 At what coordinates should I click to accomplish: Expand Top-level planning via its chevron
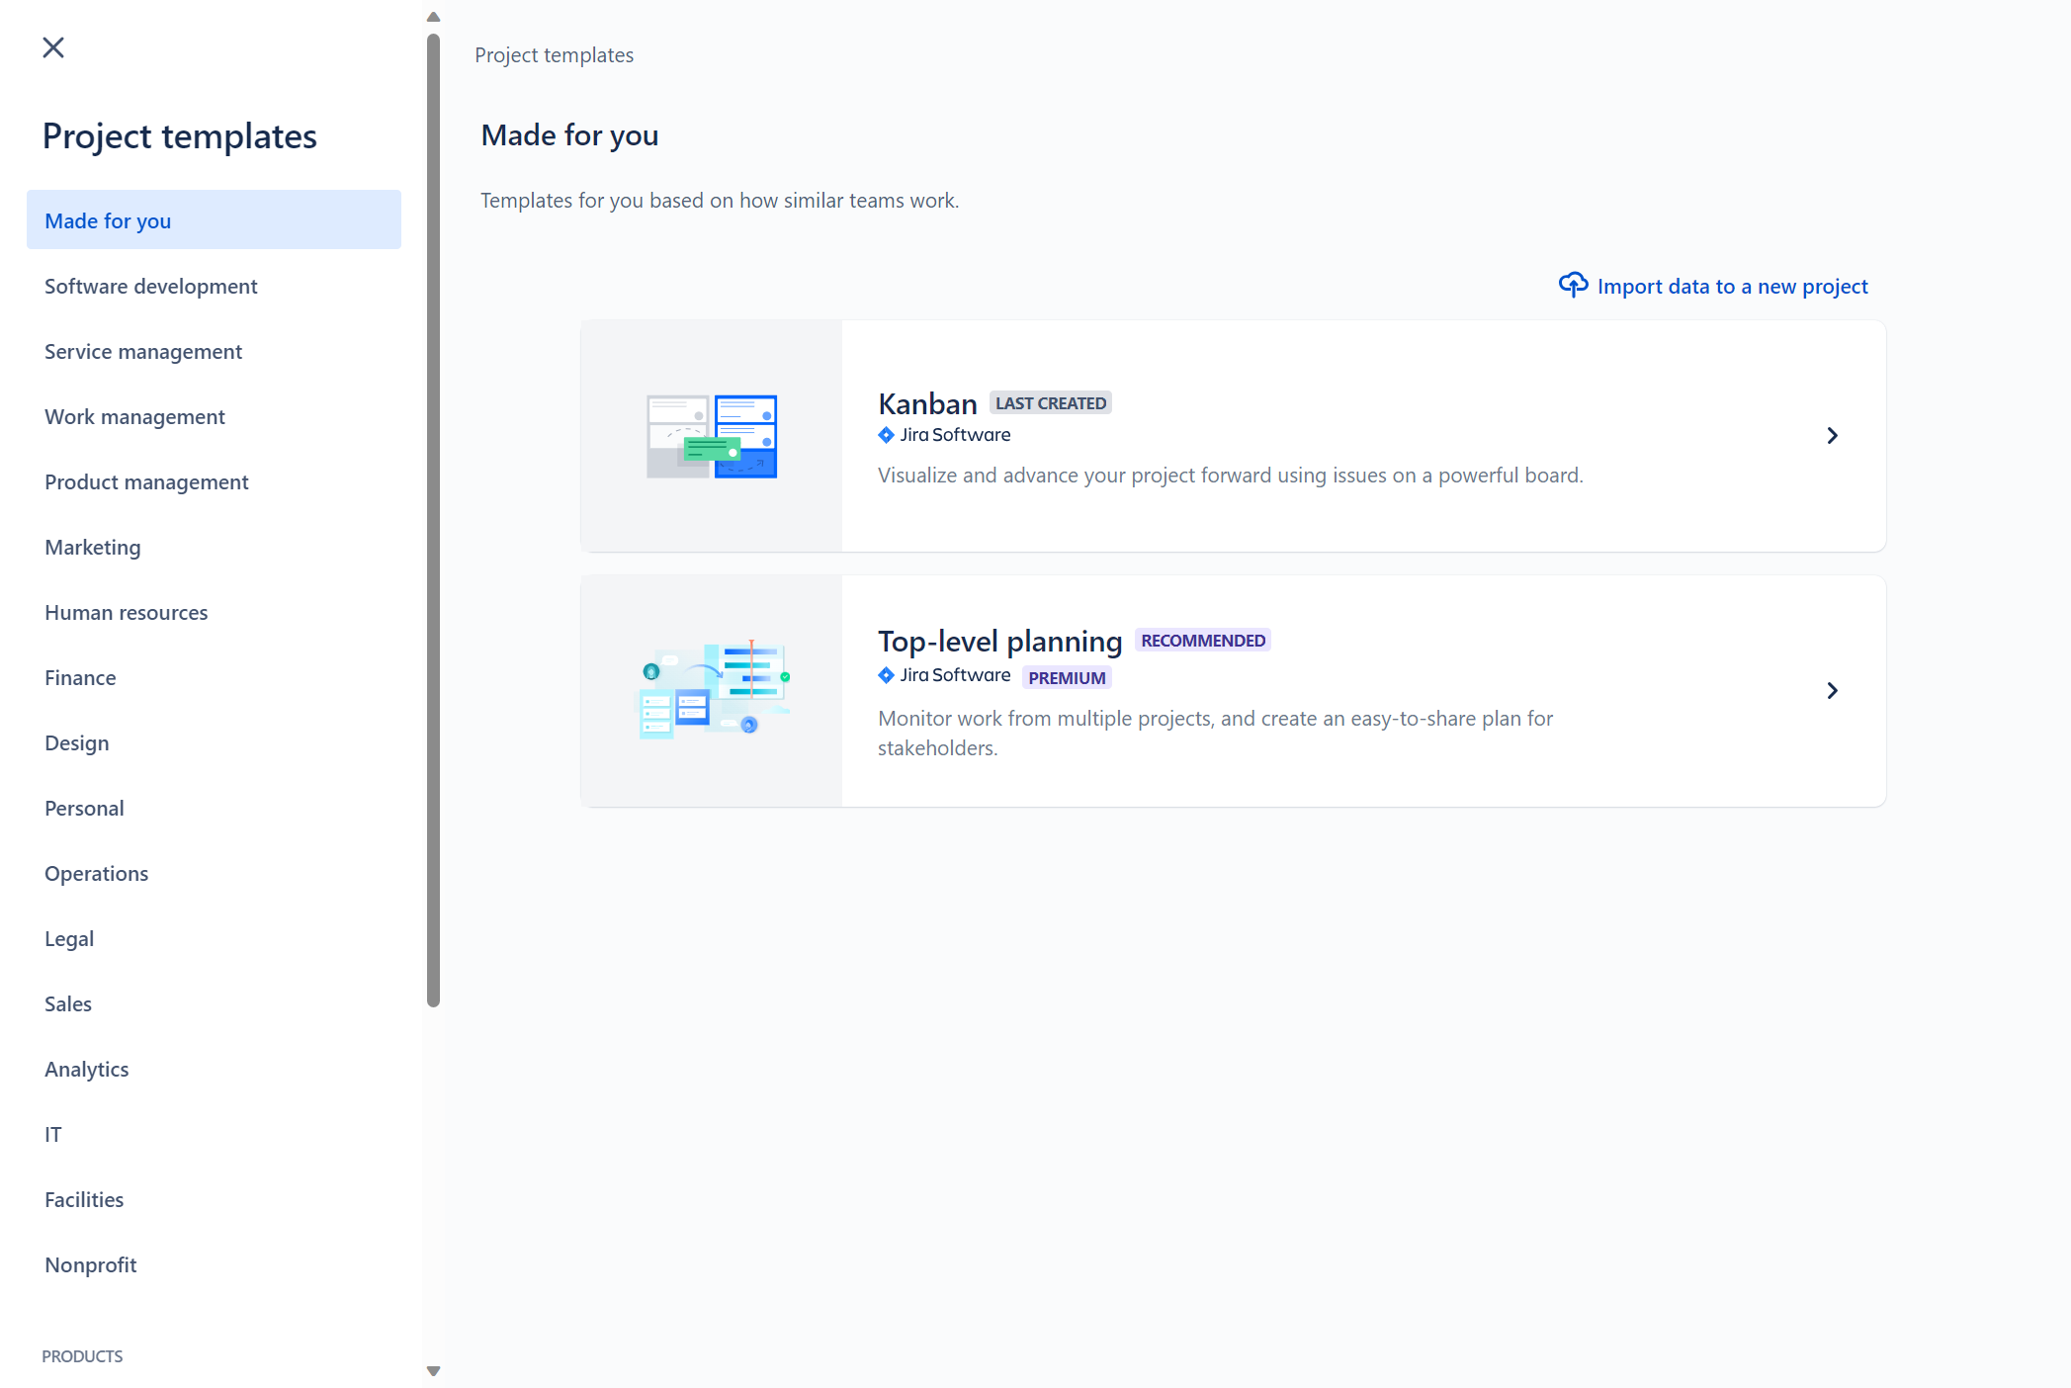pos(1832,690)
